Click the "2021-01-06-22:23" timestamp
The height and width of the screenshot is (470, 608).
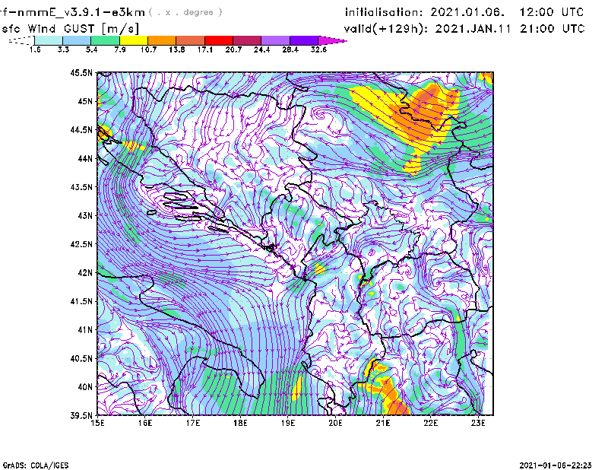(556, 465)
